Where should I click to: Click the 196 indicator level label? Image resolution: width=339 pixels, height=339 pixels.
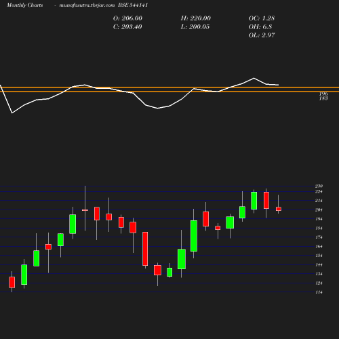pyautogui.click(x=323, y=94)
